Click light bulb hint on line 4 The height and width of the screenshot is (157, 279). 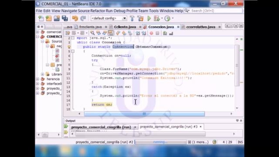(x=69, y=47)
